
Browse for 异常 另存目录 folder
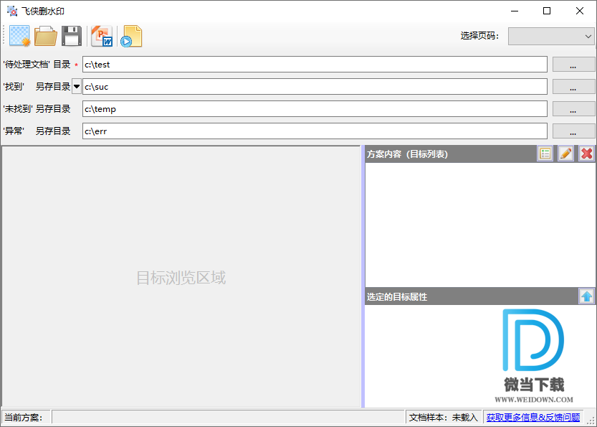573,131
